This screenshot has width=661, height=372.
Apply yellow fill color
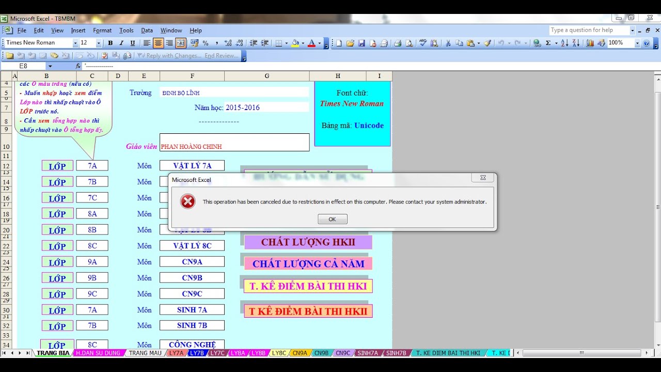click(295, 43)
